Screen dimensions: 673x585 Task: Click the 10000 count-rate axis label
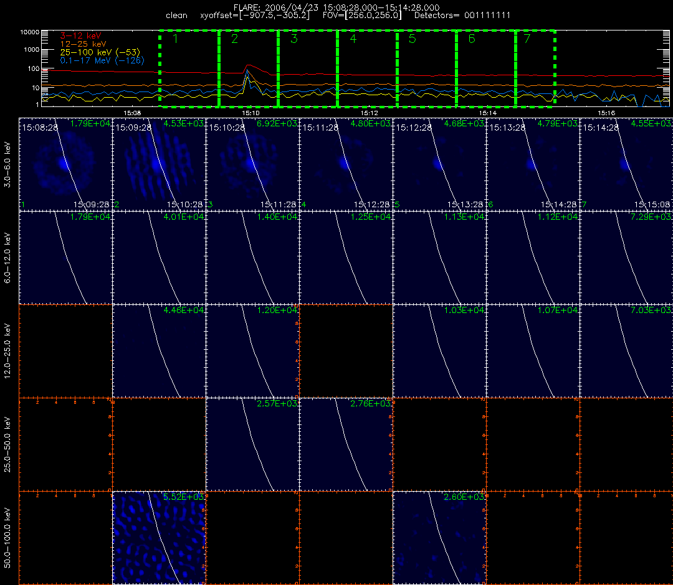pos(30,32)
